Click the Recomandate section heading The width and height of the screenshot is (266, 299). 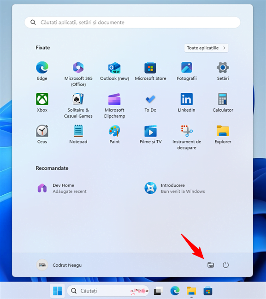[52, 168]
